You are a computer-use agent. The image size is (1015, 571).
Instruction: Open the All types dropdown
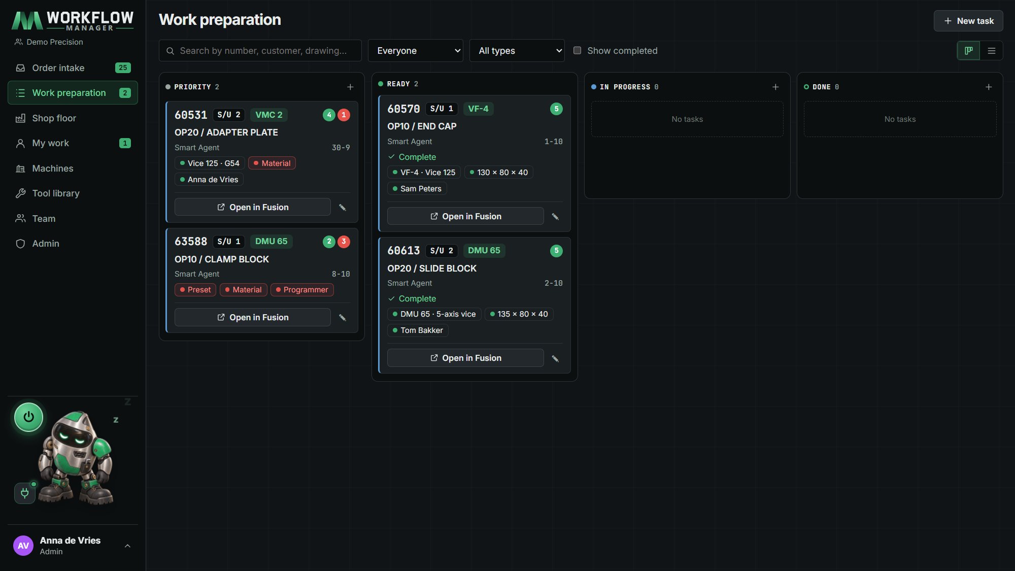click(x=517, y=51)
